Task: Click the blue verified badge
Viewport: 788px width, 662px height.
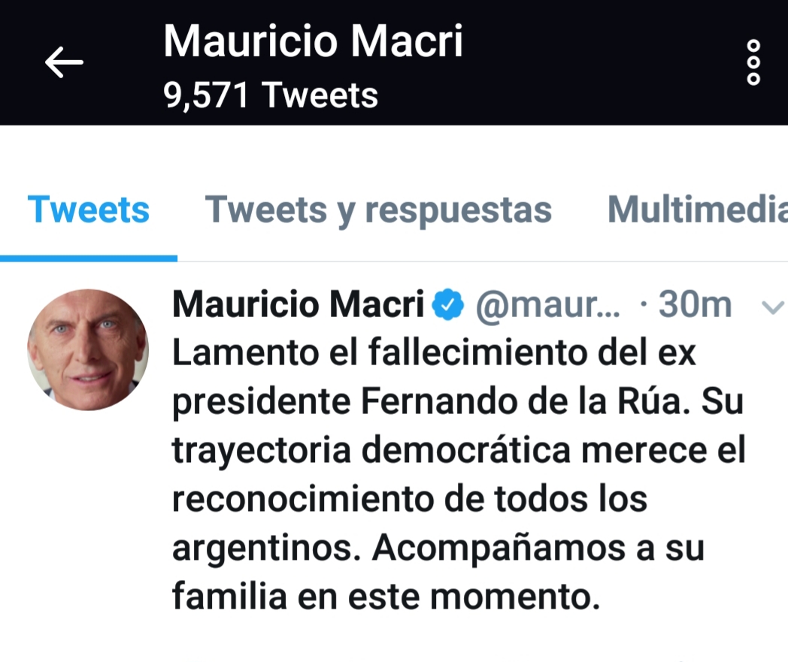Action: [x=450, y=306]
